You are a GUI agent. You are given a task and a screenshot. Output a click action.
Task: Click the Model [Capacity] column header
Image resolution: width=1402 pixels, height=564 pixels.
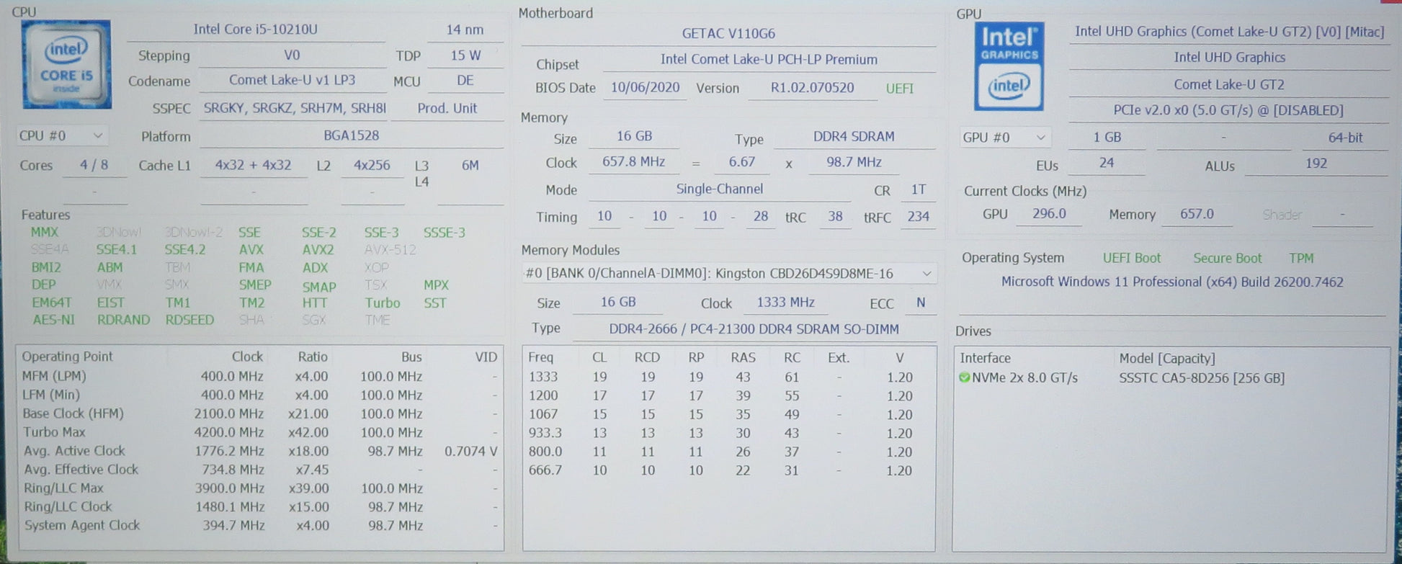click(1166, 358)
